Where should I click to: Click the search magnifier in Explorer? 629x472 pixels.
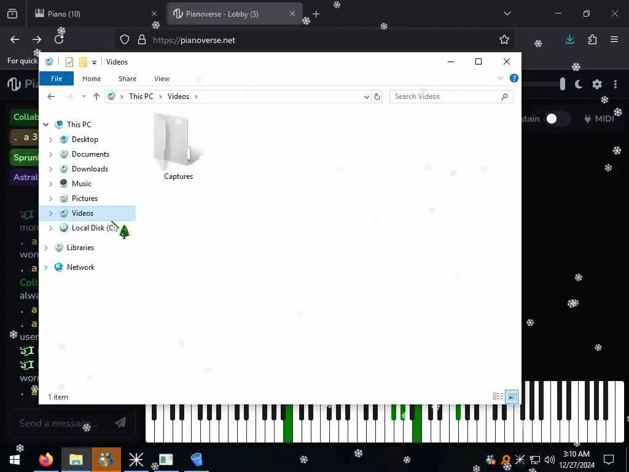coord(505,96)
